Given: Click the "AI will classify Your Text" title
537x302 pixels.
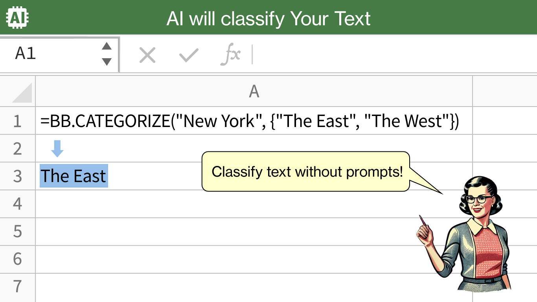Looking at the screenshot, I should 268,18.
